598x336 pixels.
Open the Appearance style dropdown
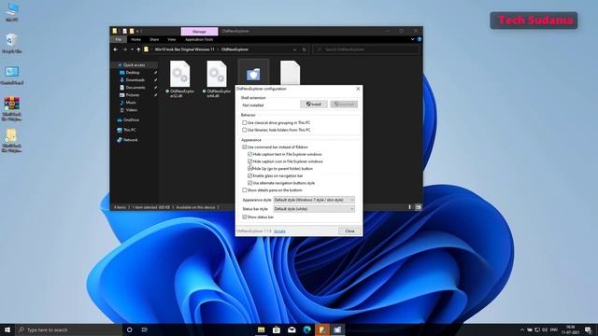(x=314, y=200)
